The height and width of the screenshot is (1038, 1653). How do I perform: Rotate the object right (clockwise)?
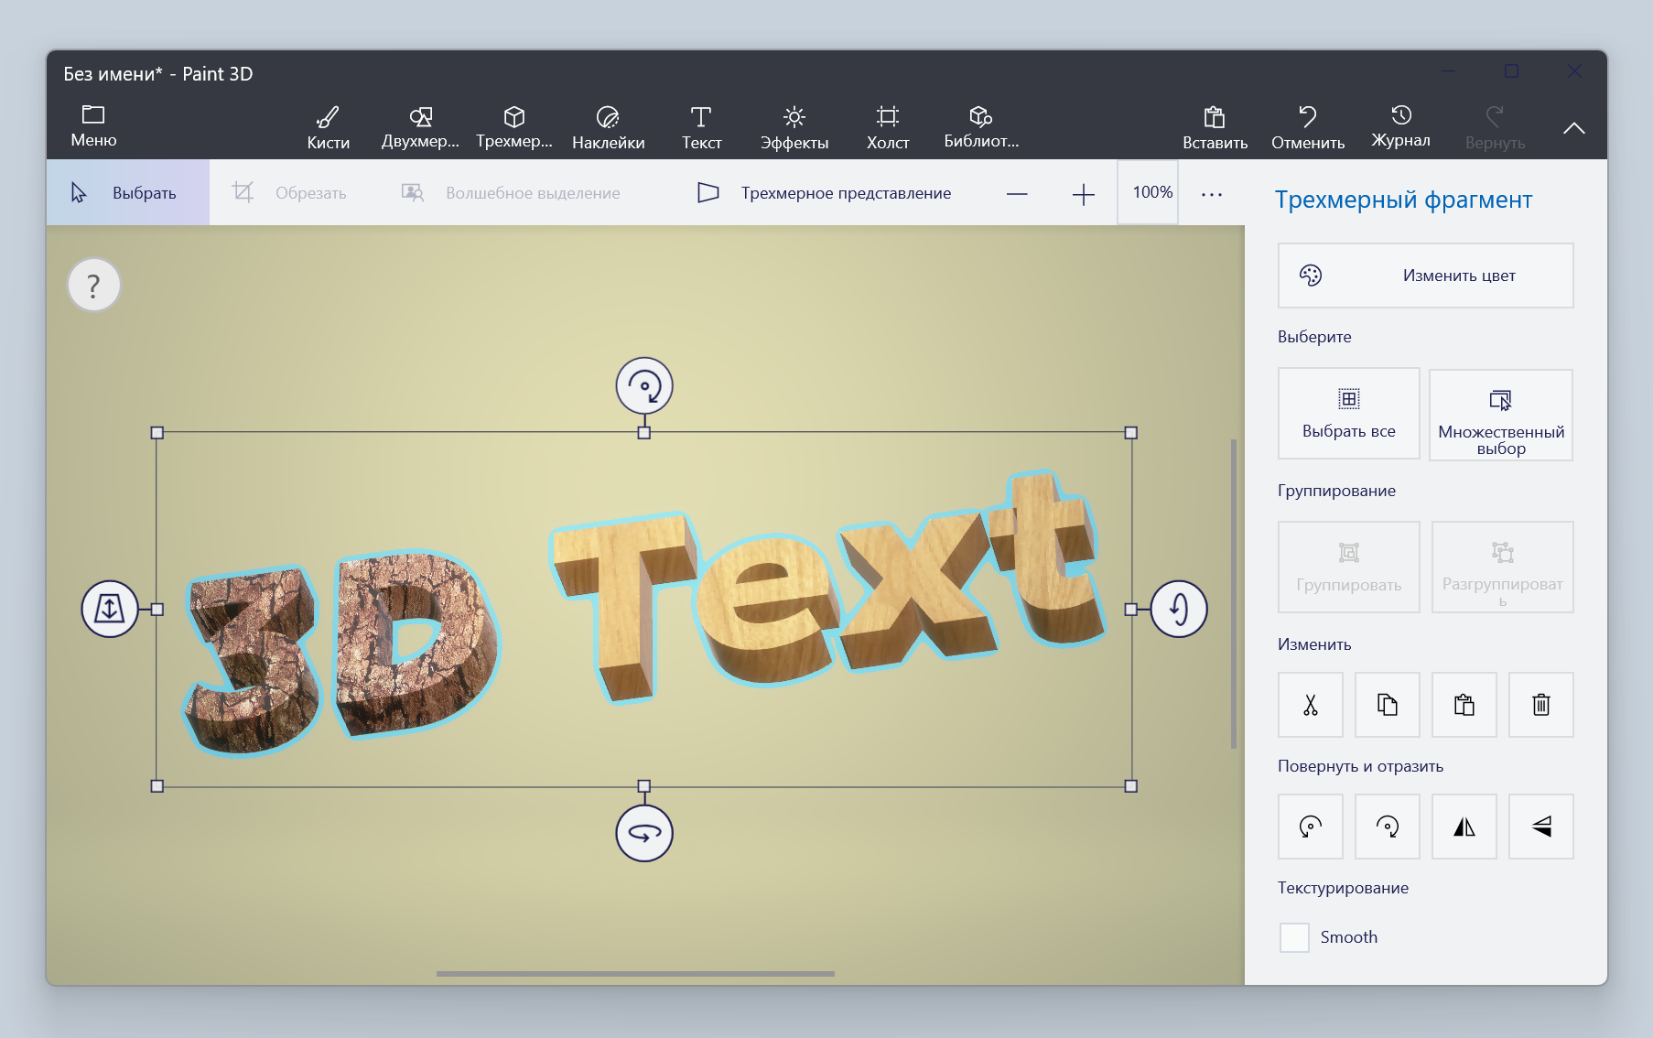(1388, 827)
